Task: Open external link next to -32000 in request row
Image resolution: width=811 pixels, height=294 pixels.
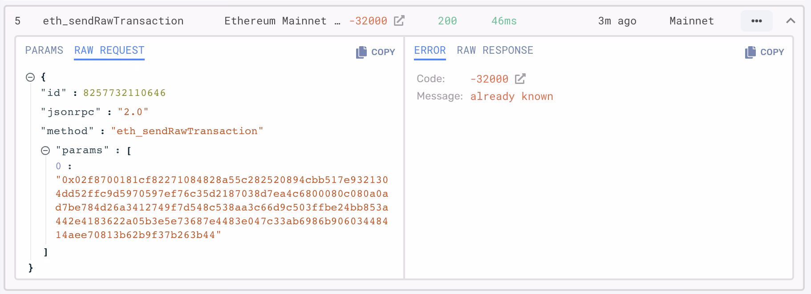Action: tap(399, 20)
